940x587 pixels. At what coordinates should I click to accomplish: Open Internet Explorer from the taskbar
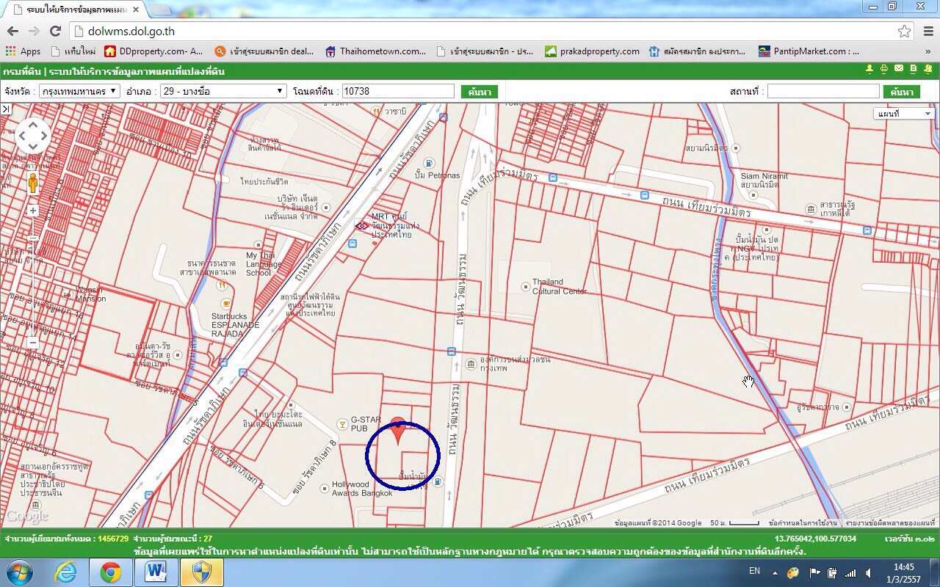[x=66, y=572]
